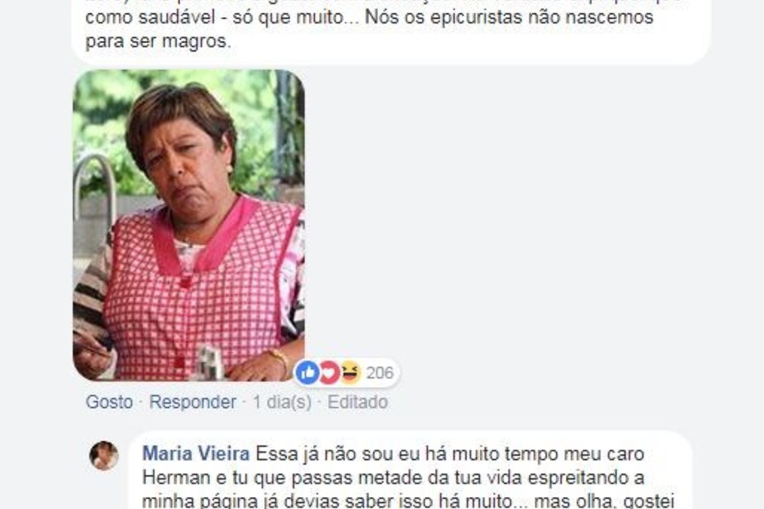
Task: Click the blue thumbs-up Like reaction icon
Action: [x=307, y=373]
